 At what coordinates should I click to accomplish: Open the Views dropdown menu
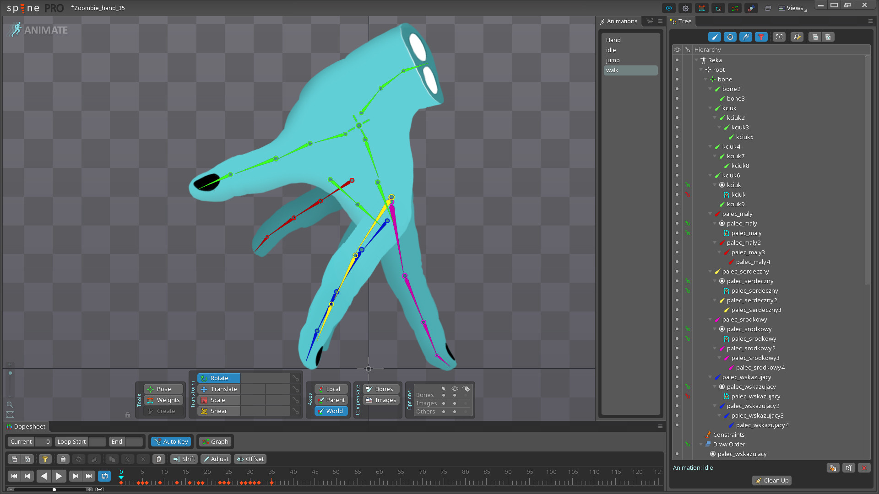point(793,8)
